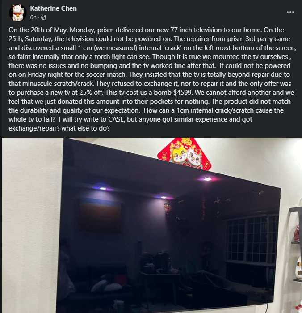Click the globe public audience icon
302x313 pixels.
(x=44, y=17)
